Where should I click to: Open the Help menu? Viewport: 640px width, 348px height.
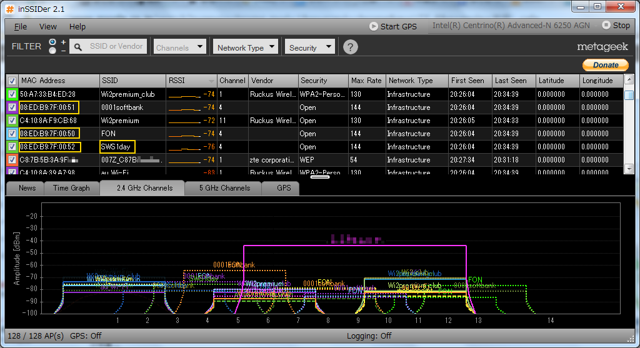click(77, 26)
